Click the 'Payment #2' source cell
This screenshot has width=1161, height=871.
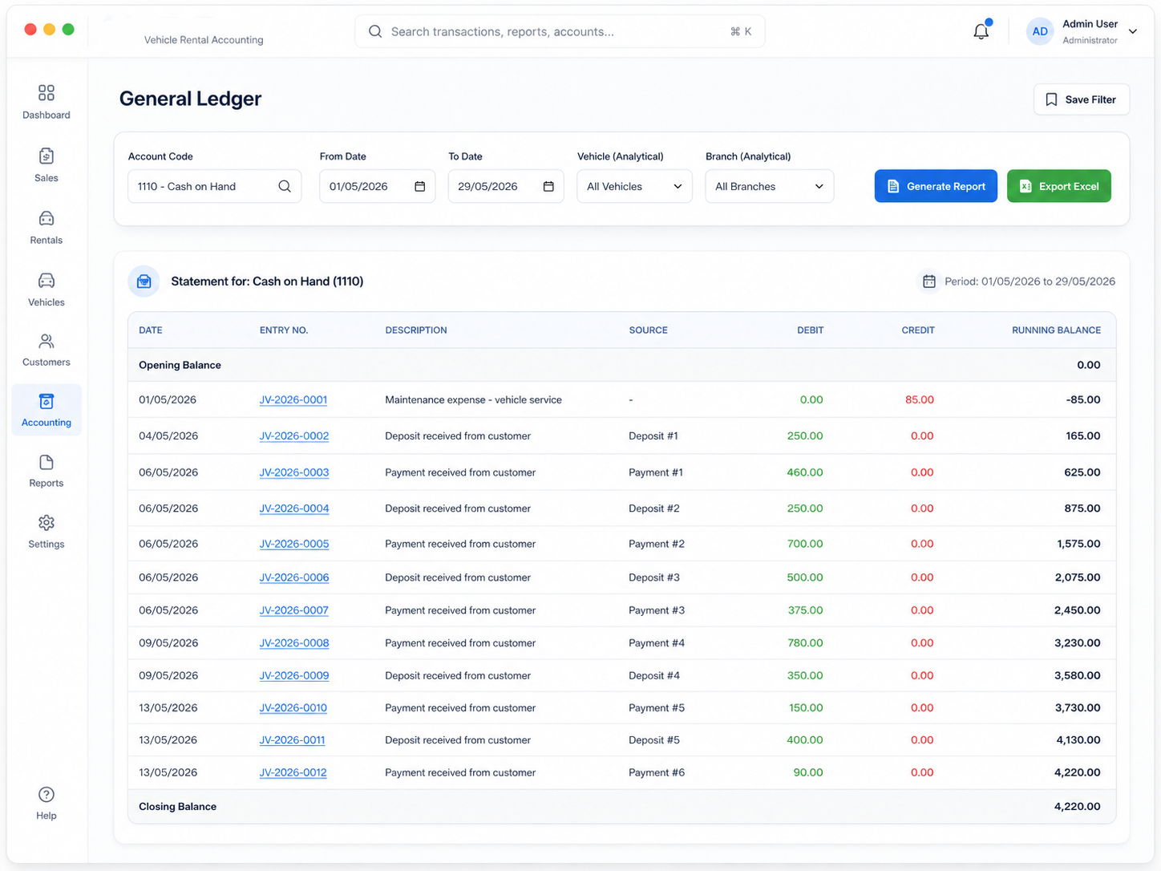657,544
